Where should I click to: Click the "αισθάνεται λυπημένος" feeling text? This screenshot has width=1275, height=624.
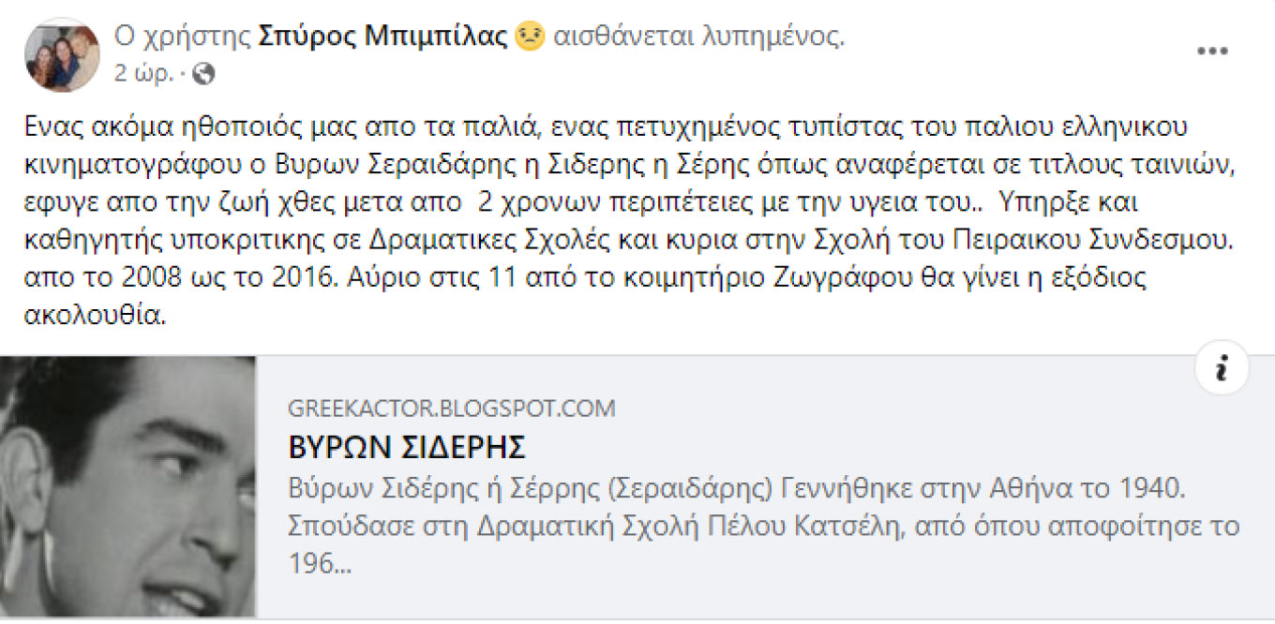click(699, 37)
